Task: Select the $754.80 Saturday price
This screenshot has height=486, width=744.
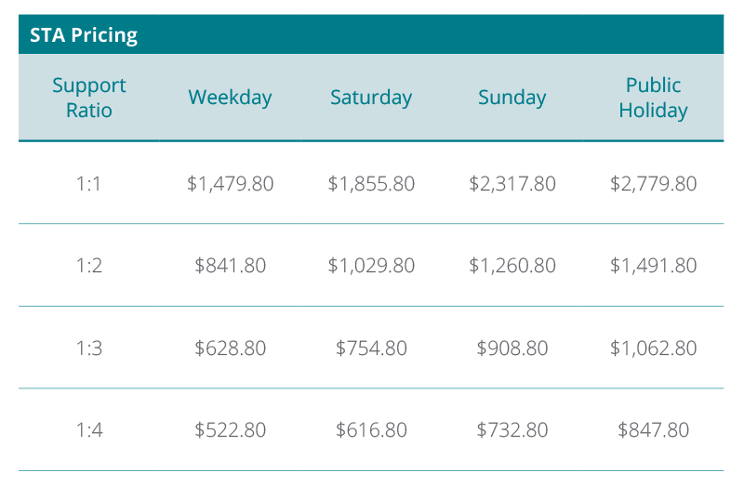Action: click(371, 348)
